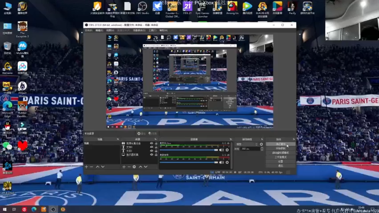Open the scene transition type dropdown
This screenshot has width=379, height=213.
[246, 144]
